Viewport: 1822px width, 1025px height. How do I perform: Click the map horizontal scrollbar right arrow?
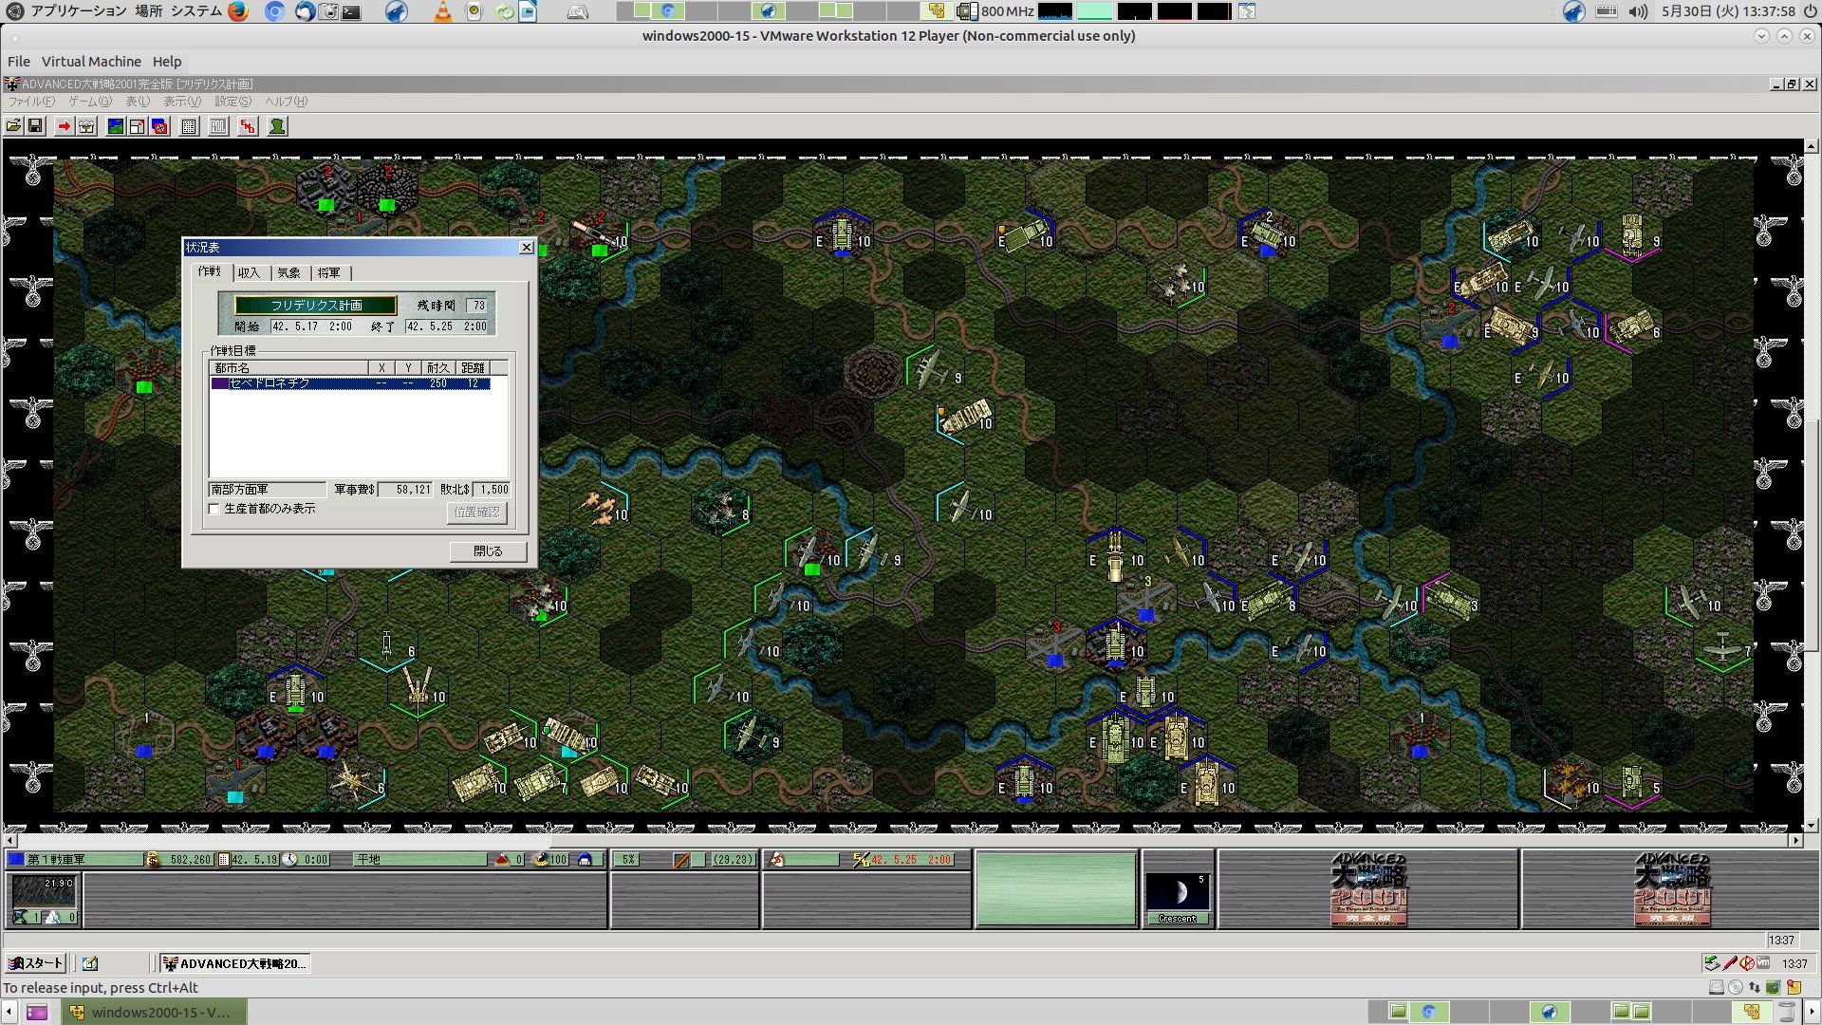1795,841
